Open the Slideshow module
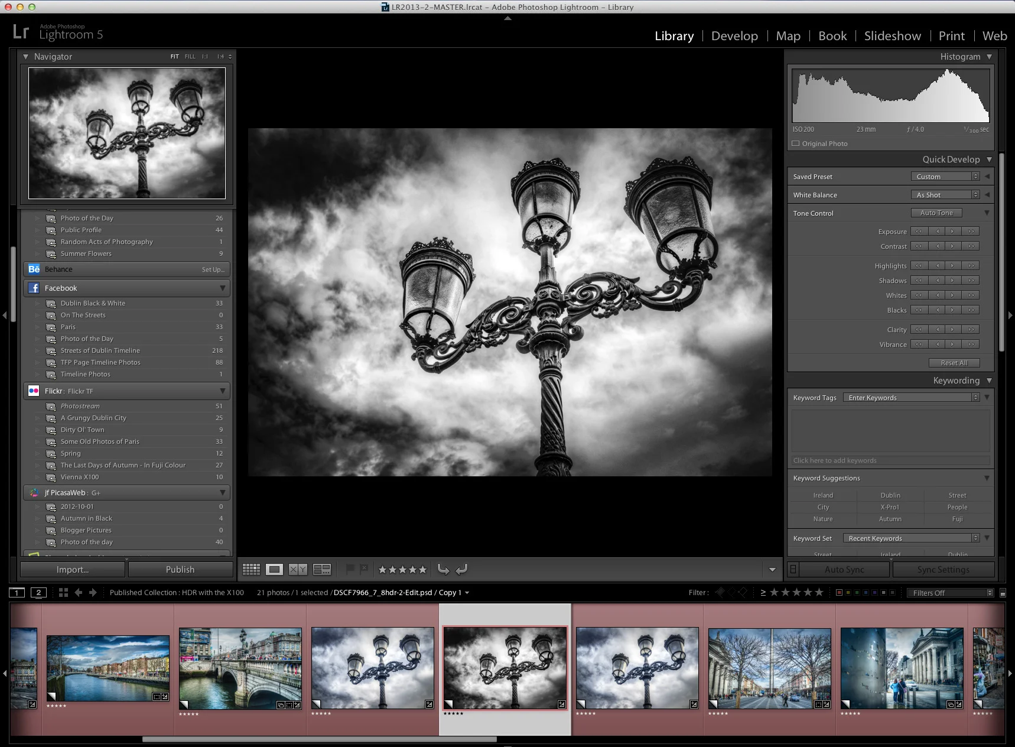The width and height of the screenshot is (1015, 747). tap(892, 36)
